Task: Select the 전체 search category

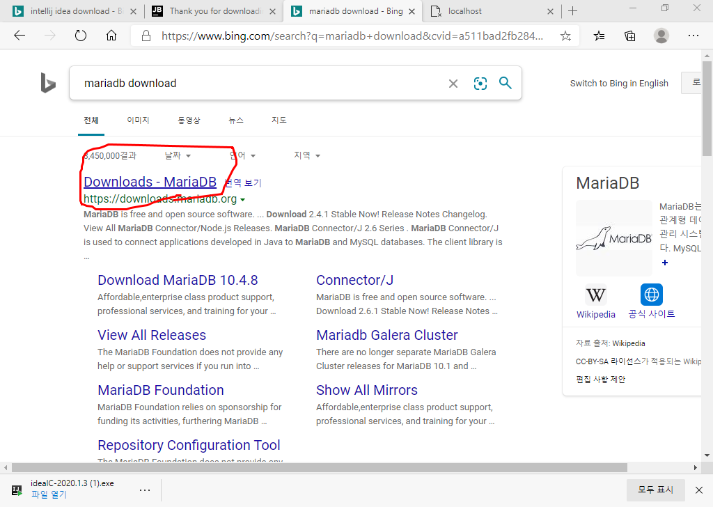Action: [91, 120]
